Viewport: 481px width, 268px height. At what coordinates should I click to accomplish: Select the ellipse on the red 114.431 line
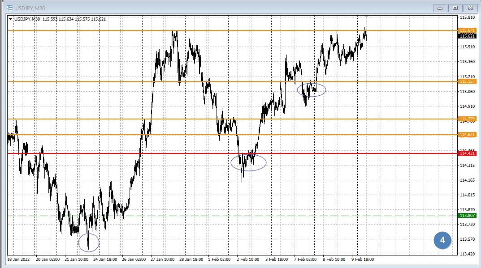(x=248, y=162)
